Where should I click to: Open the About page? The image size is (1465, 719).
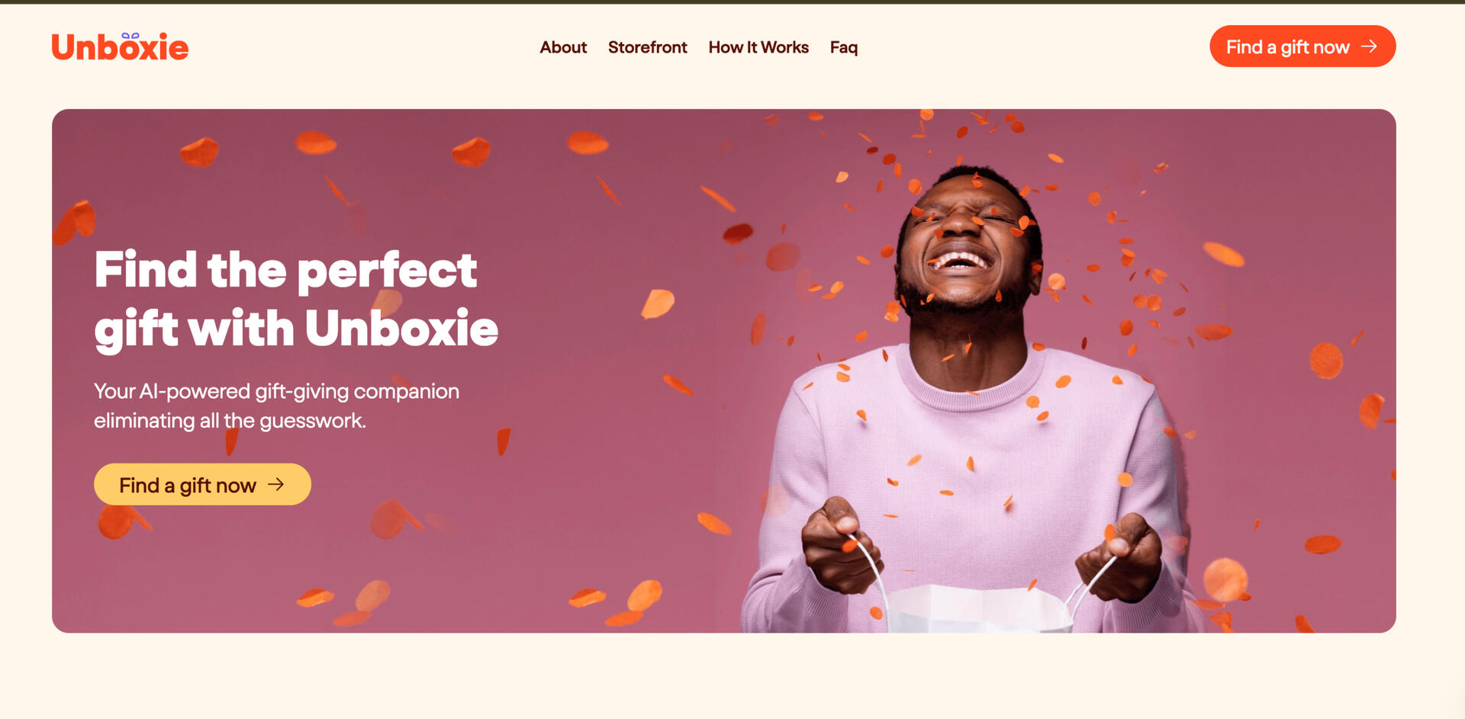click(563, 47)
